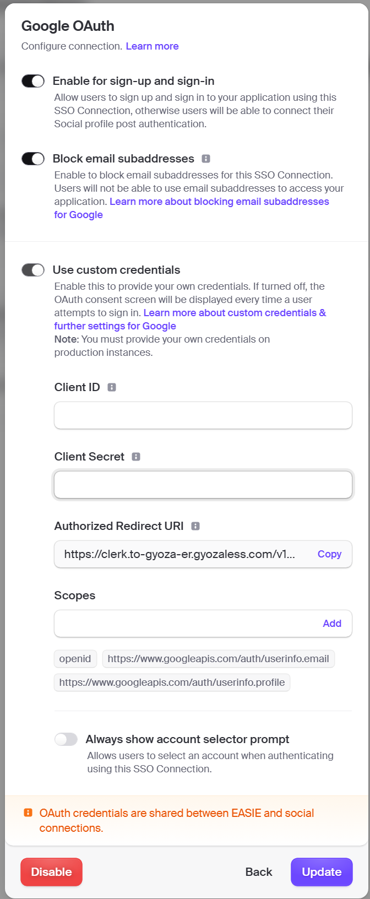Enable Always show account selector prompt
Screen dimensions: 370x899
(x=66, y=739)
